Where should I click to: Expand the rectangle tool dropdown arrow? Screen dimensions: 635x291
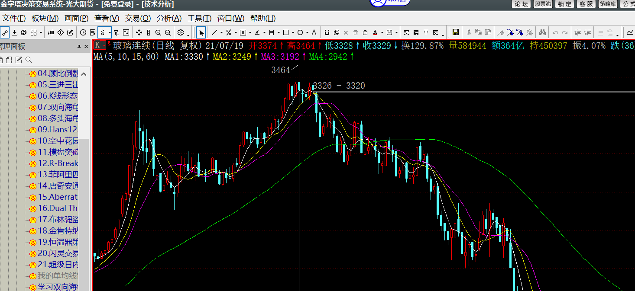[293, 32]
